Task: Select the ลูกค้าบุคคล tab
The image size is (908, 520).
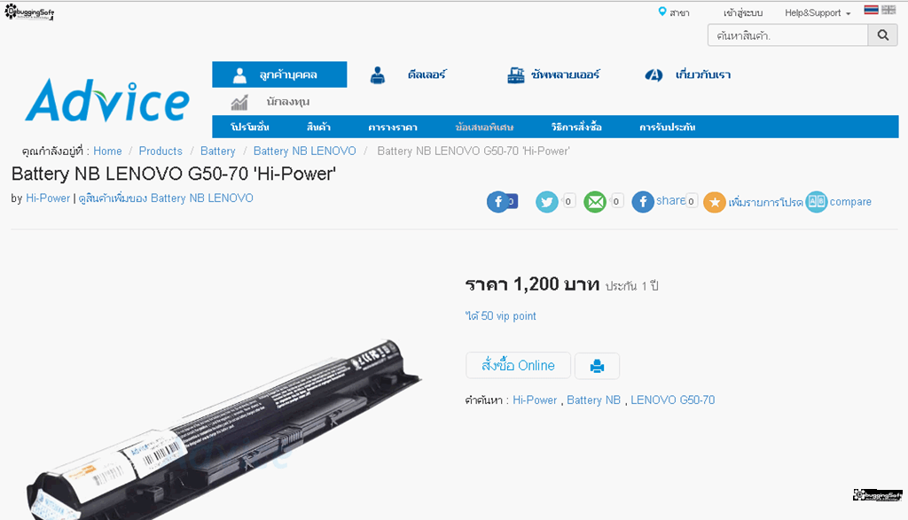Action: point(279,74)
